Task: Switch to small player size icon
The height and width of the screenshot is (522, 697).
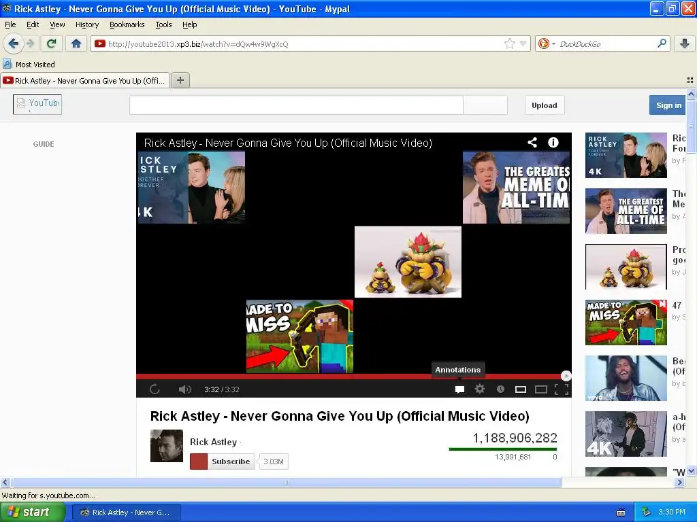Action: (x=521, y=389)
